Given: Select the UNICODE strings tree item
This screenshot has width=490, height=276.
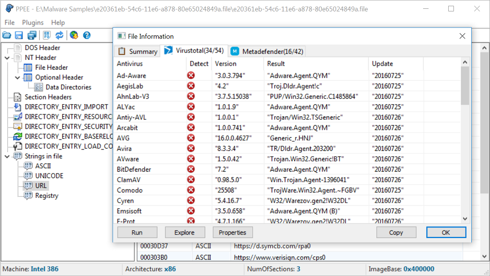Looking at the screenshot, I should 49,175.
